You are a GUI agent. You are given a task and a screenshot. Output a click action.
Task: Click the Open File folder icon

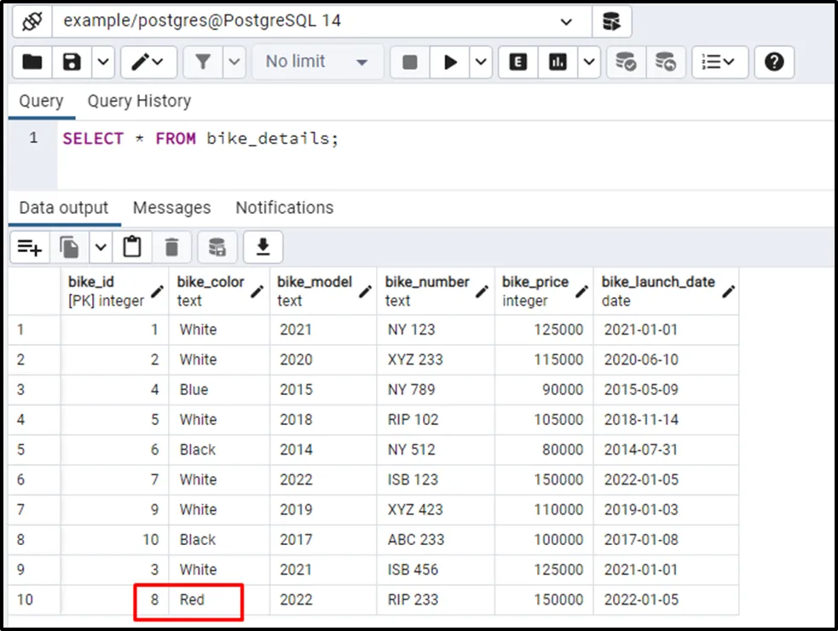(x=32, y=62)
